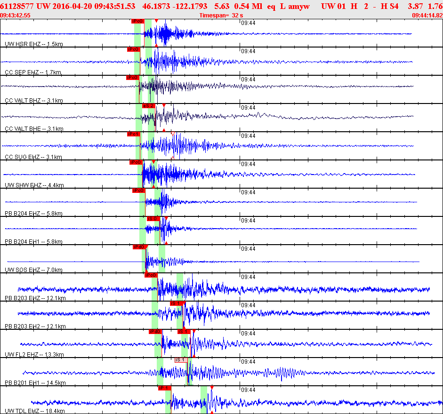
Task: Click the end time 09:44:14.82 label
Action: [427, 15]
